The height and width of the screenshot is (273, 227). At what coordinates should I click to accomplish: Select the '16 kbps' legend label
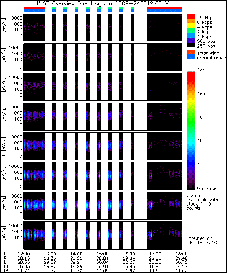[x=206, y=18]
